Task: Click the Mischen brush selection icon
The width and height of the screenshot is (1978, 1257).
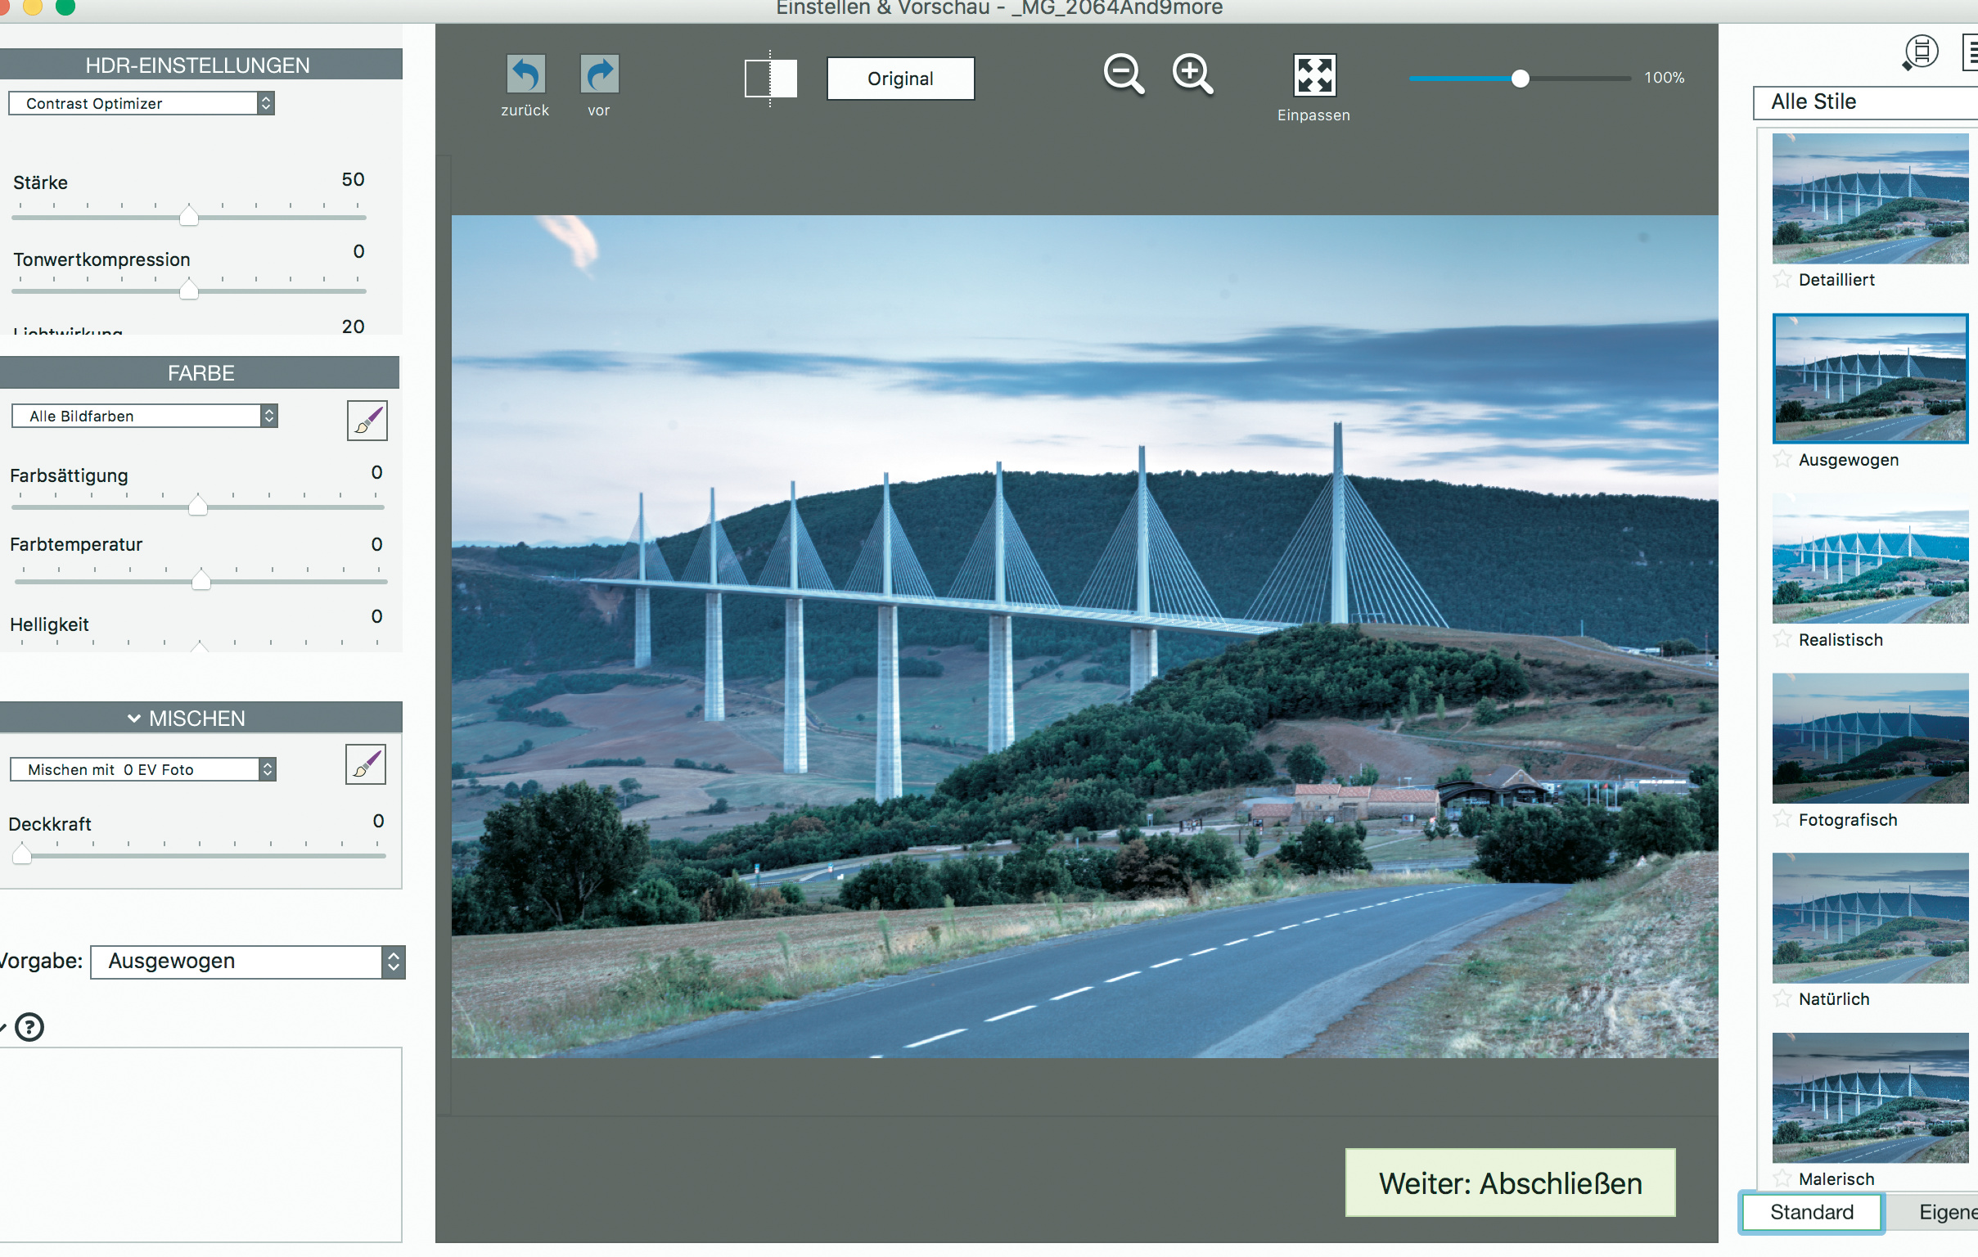Action: pos(366,765)
